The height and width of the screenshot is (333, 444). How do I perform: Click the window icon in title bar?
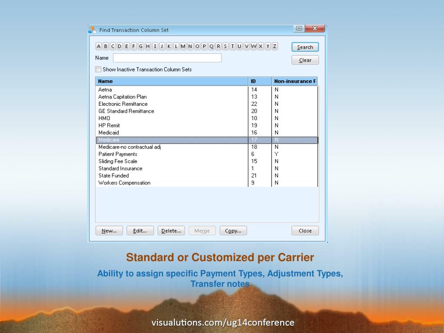92,30
